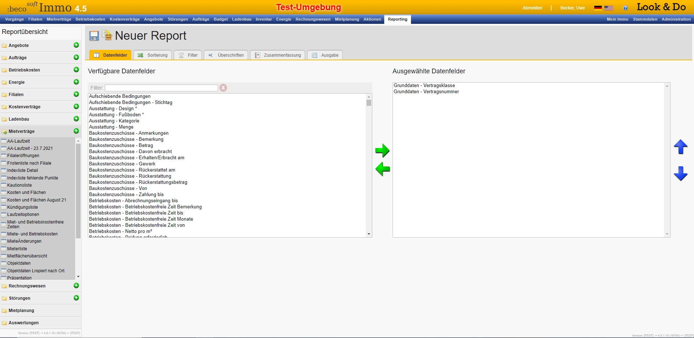Switch to the Filter tab
Screen dimensions: 694x338
(x=188, y=55)
